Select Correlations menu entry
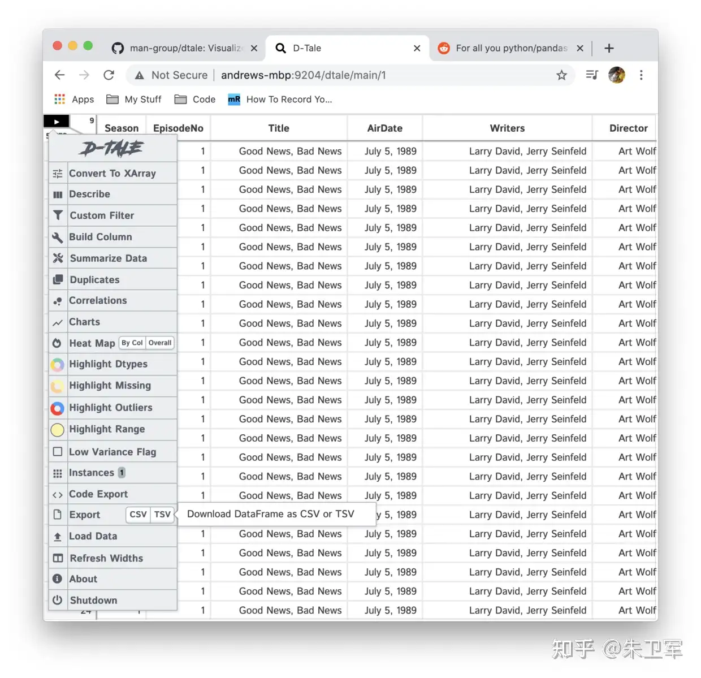701x678 pixels. click(98, 300)
